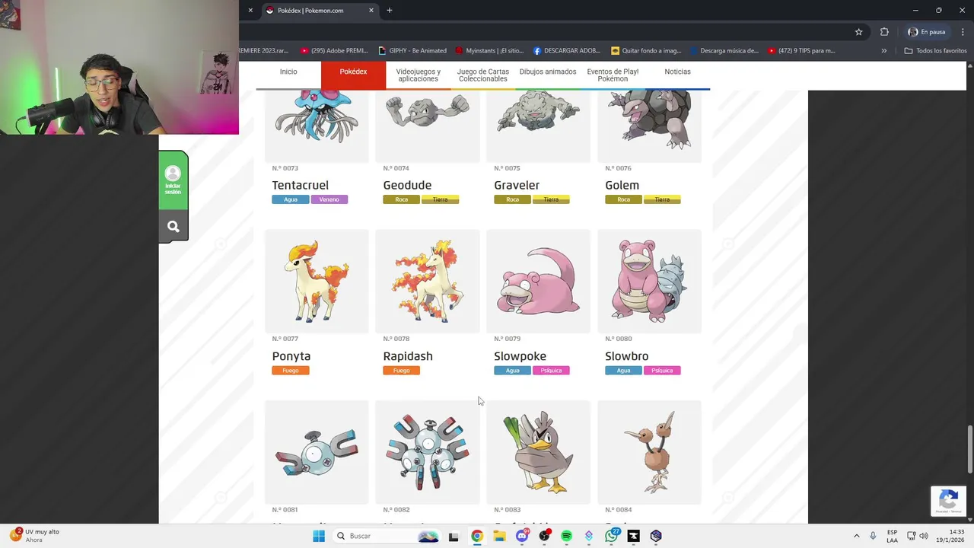Open the 'DESCARGAR ADOB...' Facebook bookmark
974x548 pixels.
(567, 51)
